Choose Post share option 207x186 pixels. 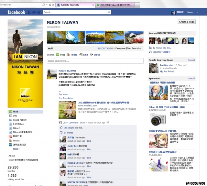(x=60, y=55)
